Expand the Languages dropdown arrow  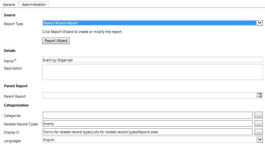coord(259,139)
